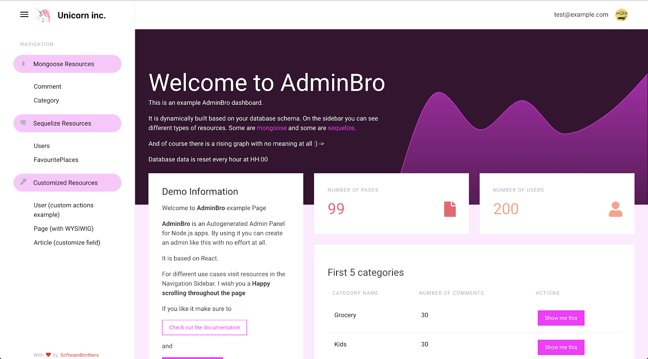Click the Welcome to AdminBro heading
Image resolution: width=648 pixels, height=359 pixels.
[267, 83]
